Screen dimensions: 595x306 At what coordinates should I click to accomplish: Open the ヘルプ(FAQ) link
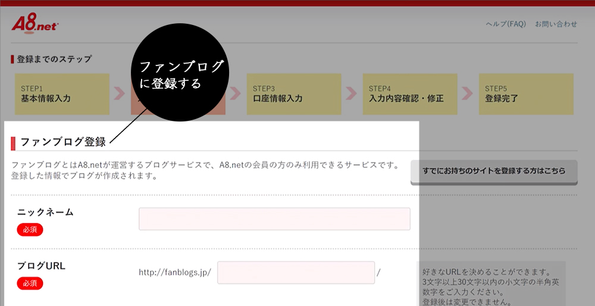coord(506,24)
